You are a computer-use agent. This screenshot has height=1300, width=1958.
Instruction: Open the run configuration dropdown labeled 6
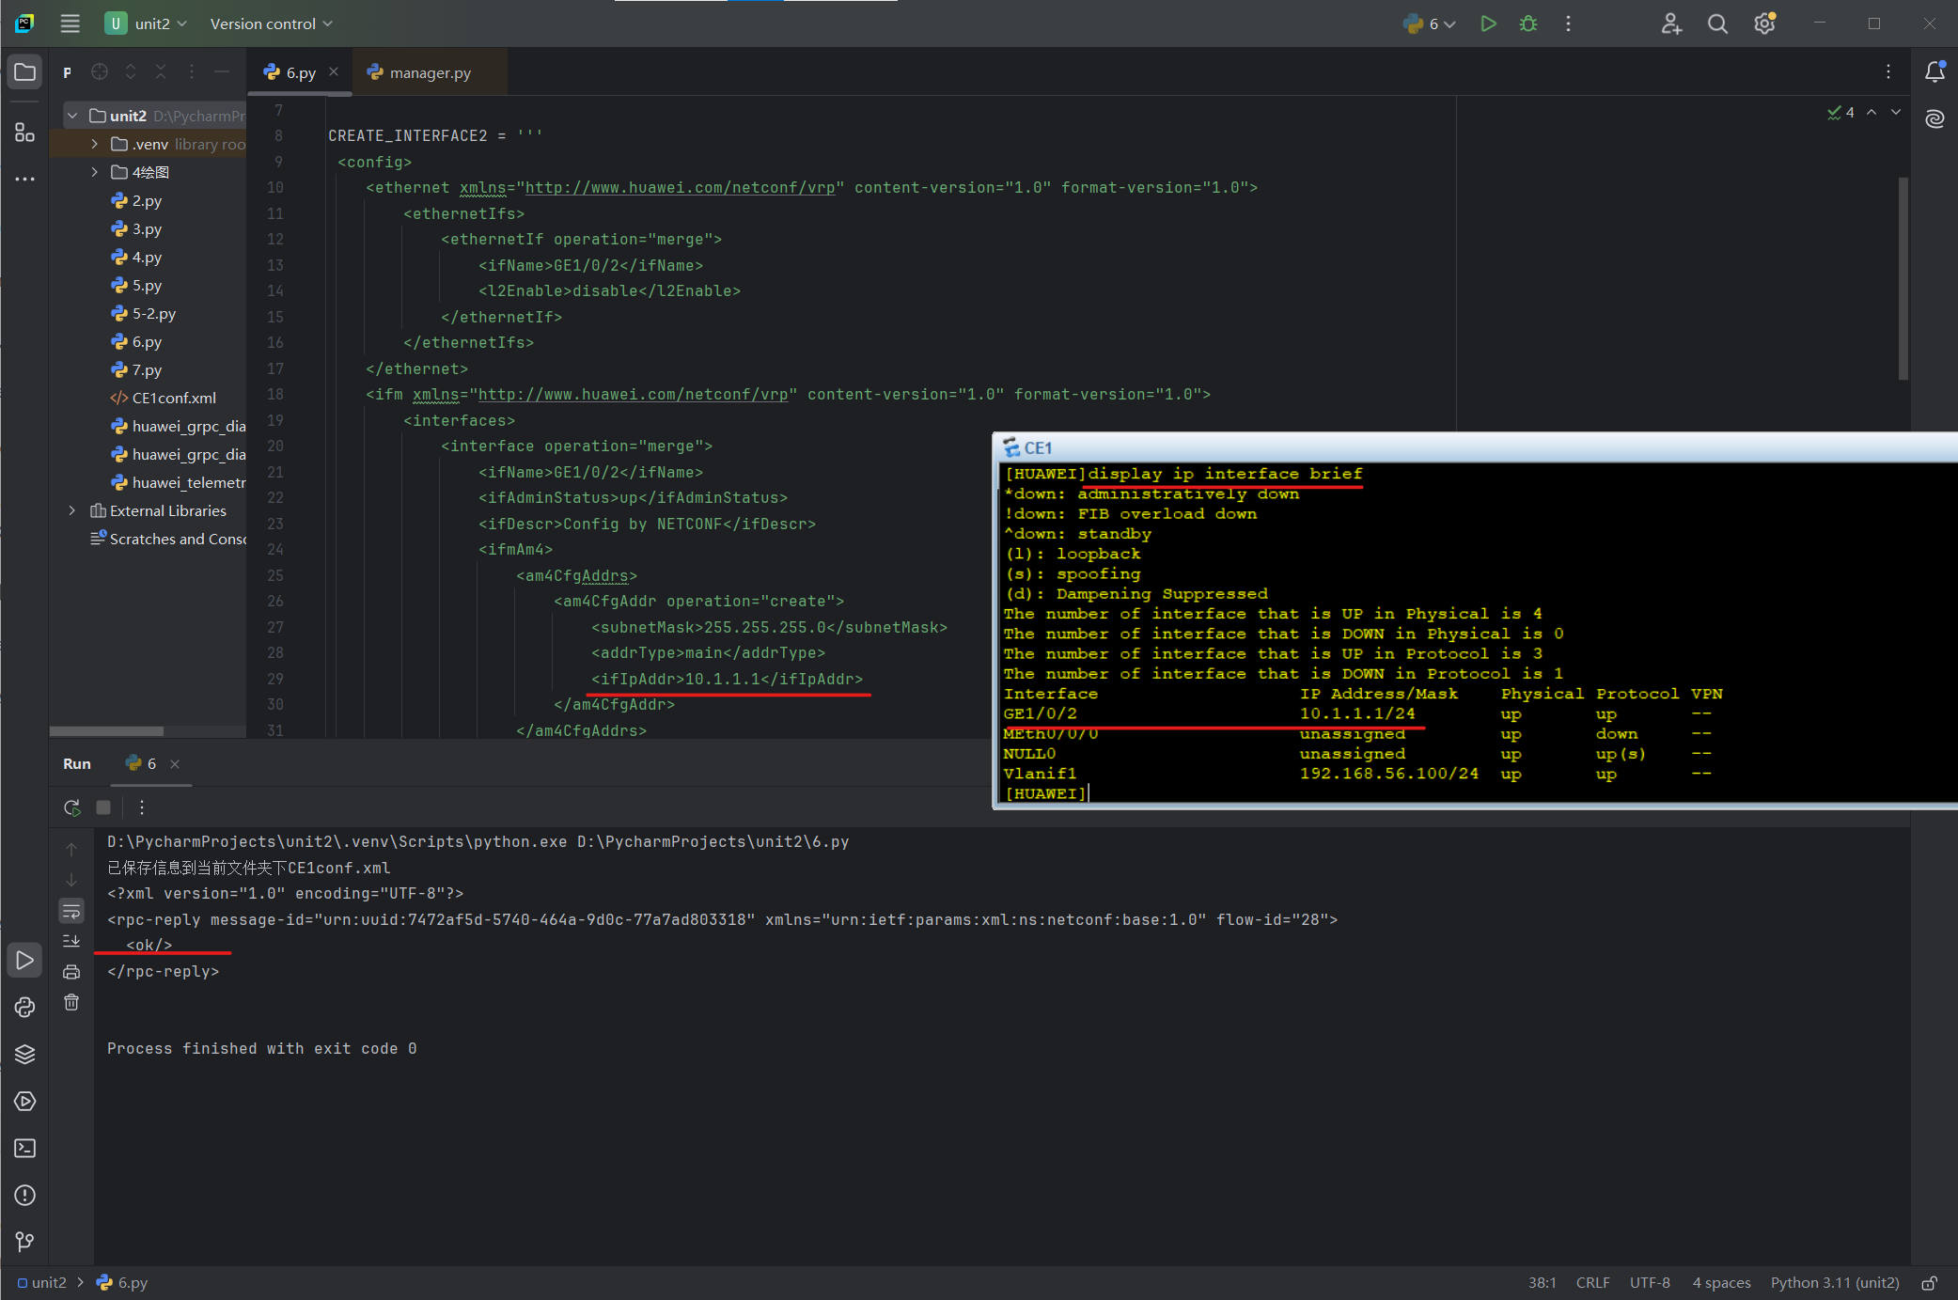pyautogui.click(x=1428, y=23)
